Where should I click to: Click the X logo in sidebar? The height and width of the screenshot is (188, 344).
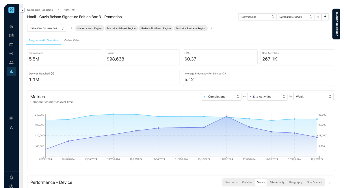(x=11, y=10)
